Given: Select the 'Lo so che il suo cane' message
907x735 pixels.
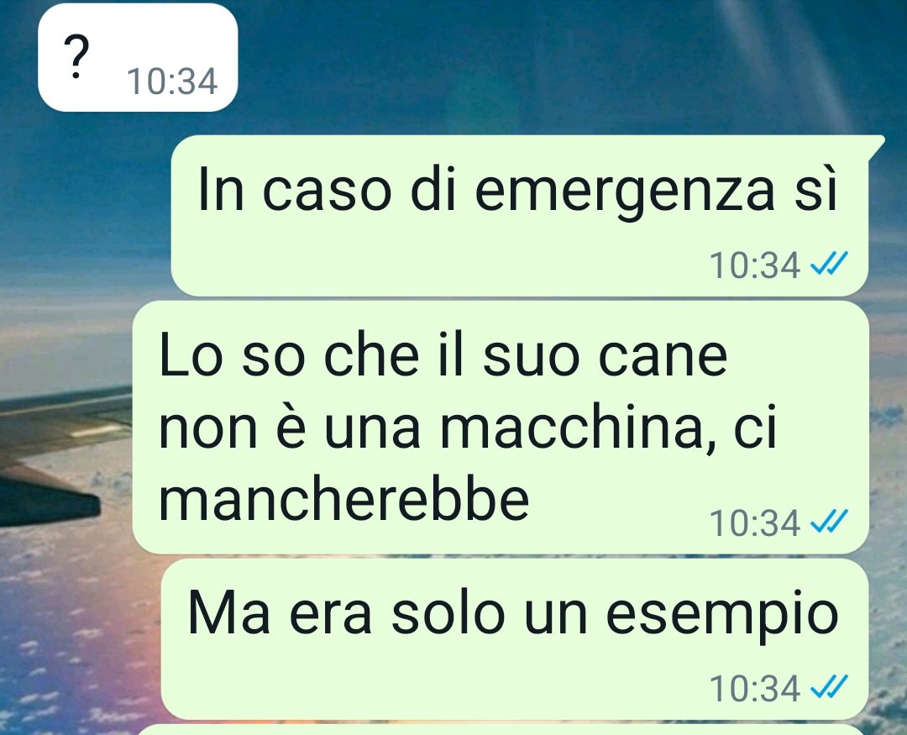Looking at the screenshot, I should click(501, 427).
